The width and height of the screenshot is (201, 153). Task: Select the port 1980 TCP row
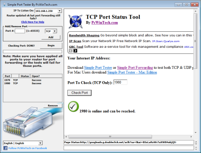coord(32,83)
